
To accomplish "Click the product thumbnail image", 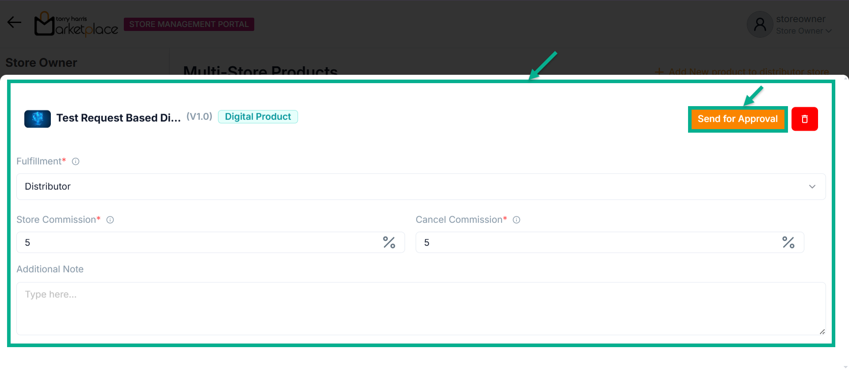I will 38,119.
